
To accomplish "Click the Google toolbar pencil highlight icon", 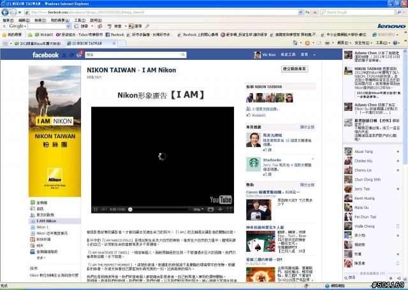I will click(x=147, y=26).
